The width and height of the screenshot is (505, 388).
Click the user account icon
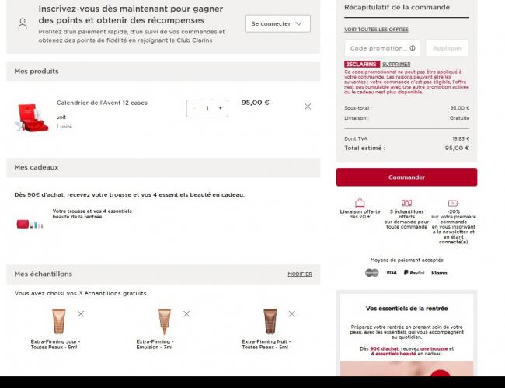(x=23, y=24)
